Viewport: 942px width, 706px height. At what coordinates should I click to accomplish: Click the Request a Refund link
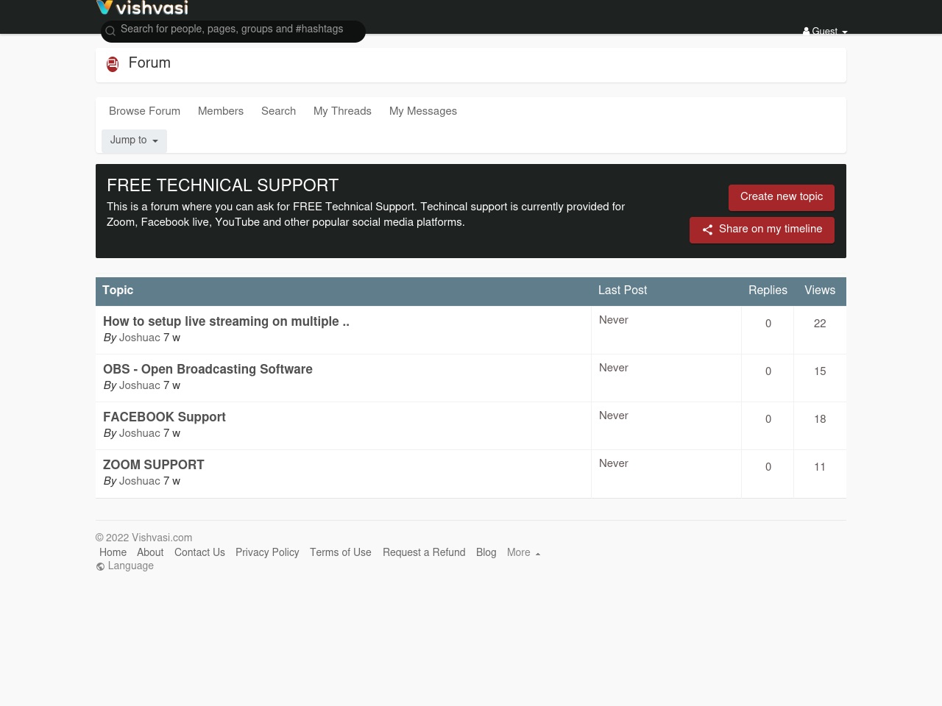point(424,552)
